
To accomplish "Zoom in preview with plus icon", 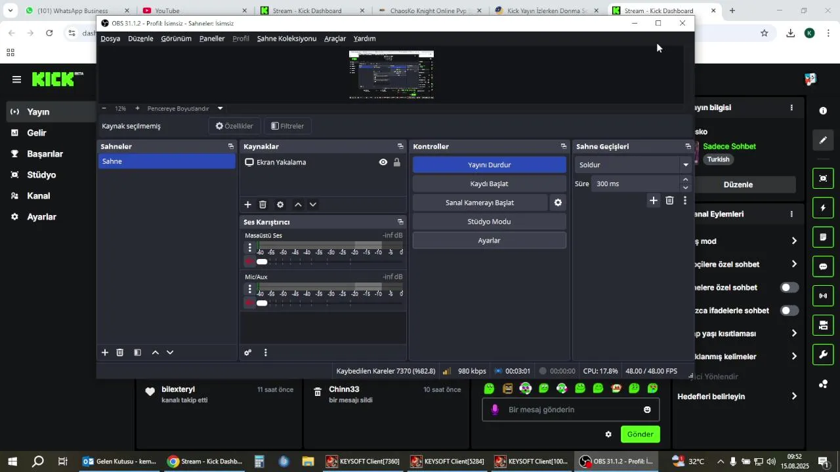I will (x=137, y=109).
